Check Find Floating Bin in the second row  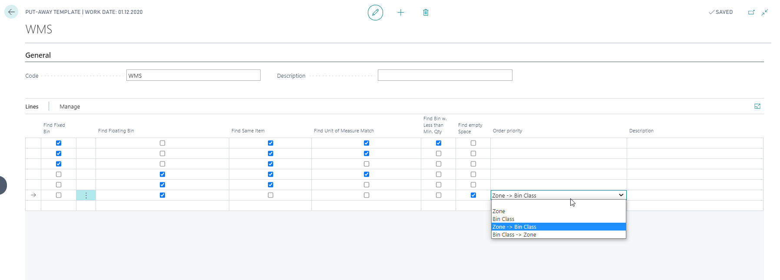(162, 154)
